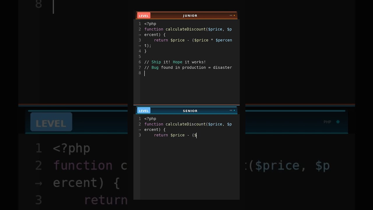Click the full 'return $price - ($price * $percen' line in Junior
Viewport: 373px width, 210px height.
[193, 40]
